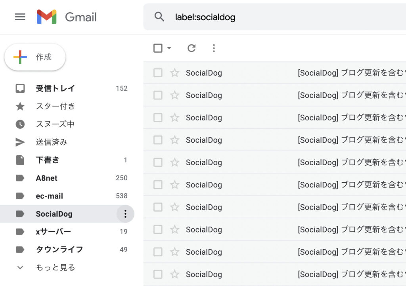The image size is (406, 286).
Task: Tick checkbox of the first SocialDog email
Action: pyautogui.click(x=158, y=72)
